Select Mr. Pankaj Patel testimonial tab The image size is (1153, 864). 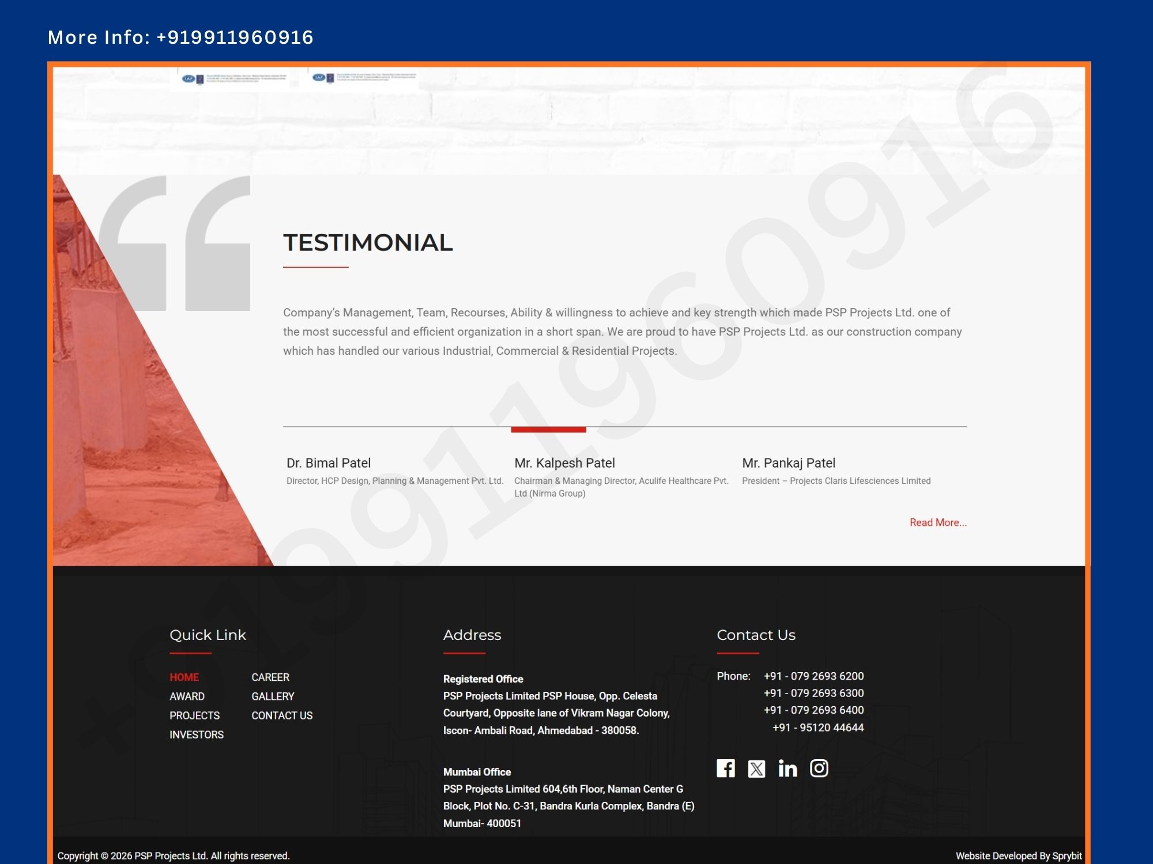tap(788, 463)
